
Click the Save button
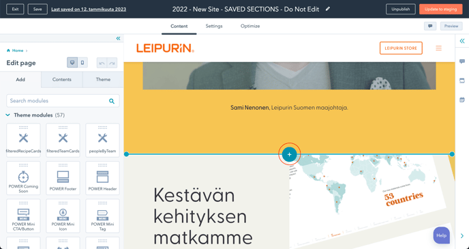pos(37,9)
